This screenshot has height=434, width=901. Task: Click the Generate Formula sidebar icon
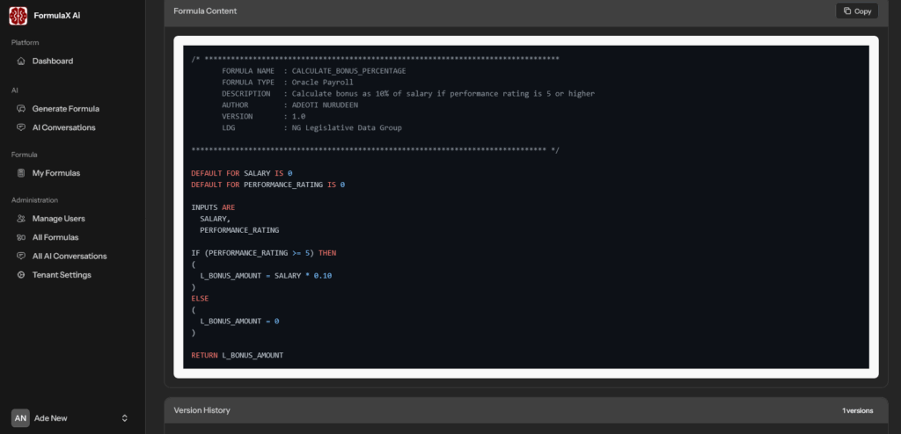click(x=21, y=109)
